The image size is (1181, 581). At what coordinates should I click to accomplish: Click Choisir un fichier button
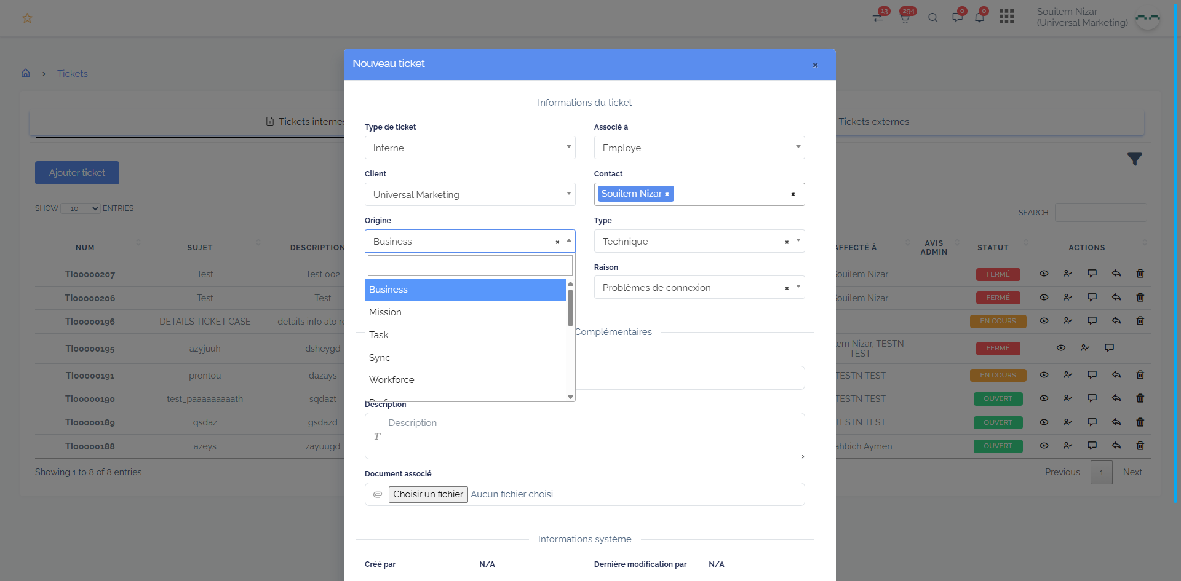pyautogui.click(x=428, y=494)
